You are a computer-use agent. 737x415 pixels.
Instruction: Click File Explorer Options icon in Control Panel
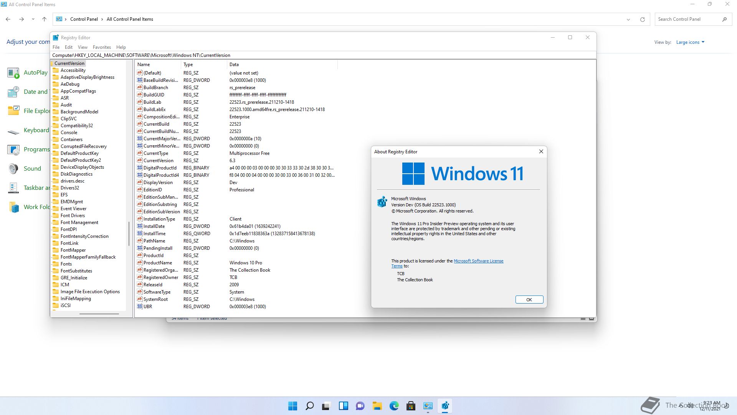click(13, 111)
